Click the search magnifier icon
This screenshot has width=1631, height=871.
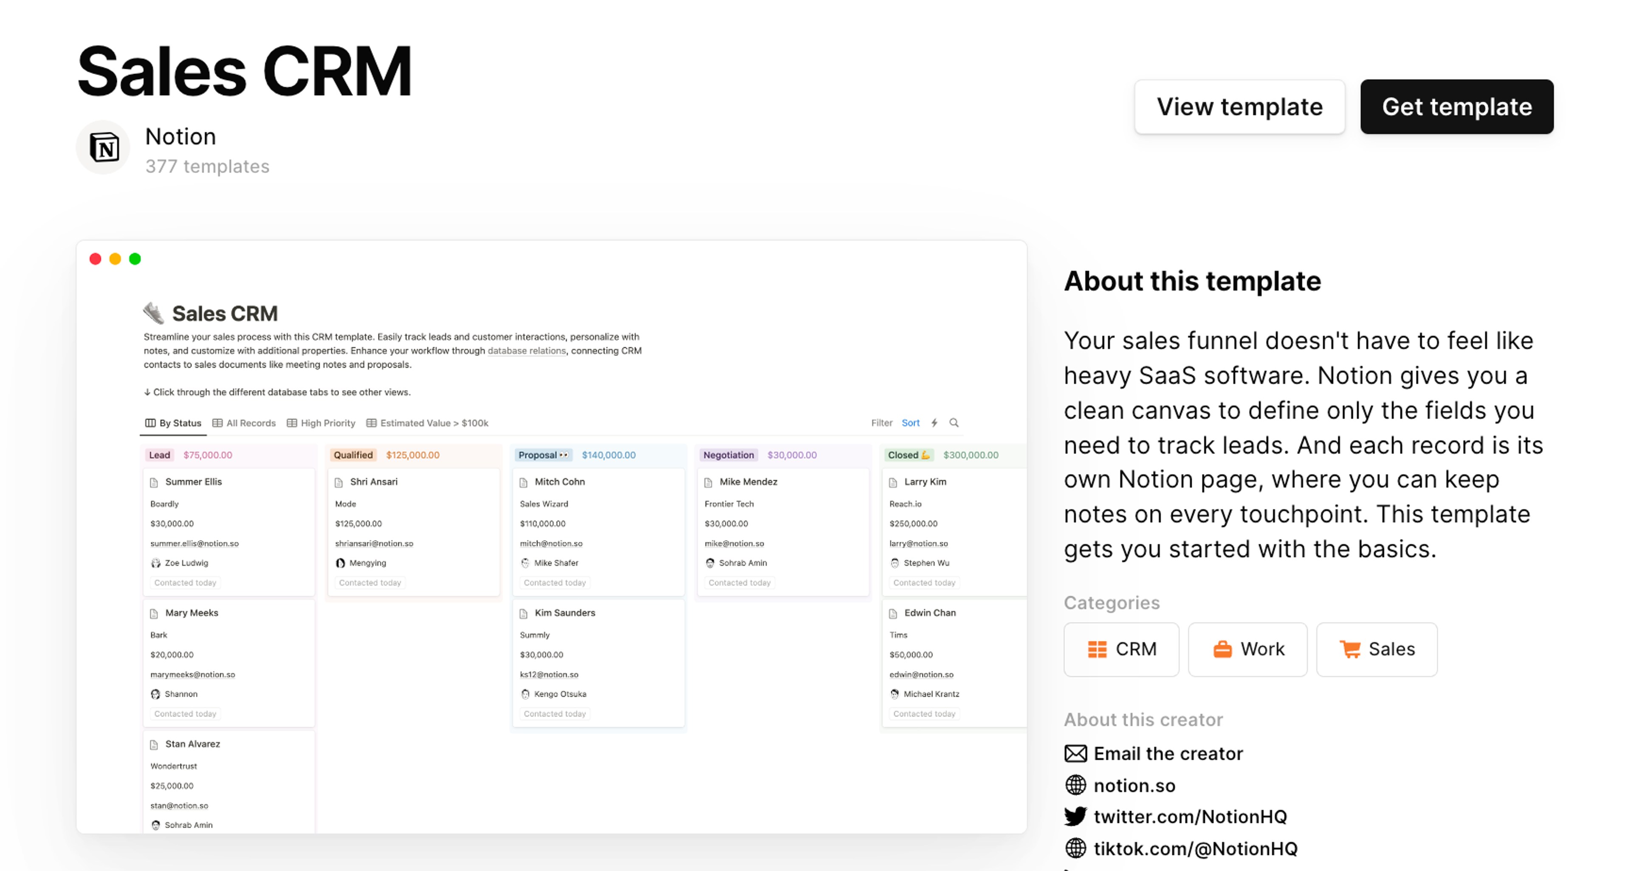click(x=954, y=423)
